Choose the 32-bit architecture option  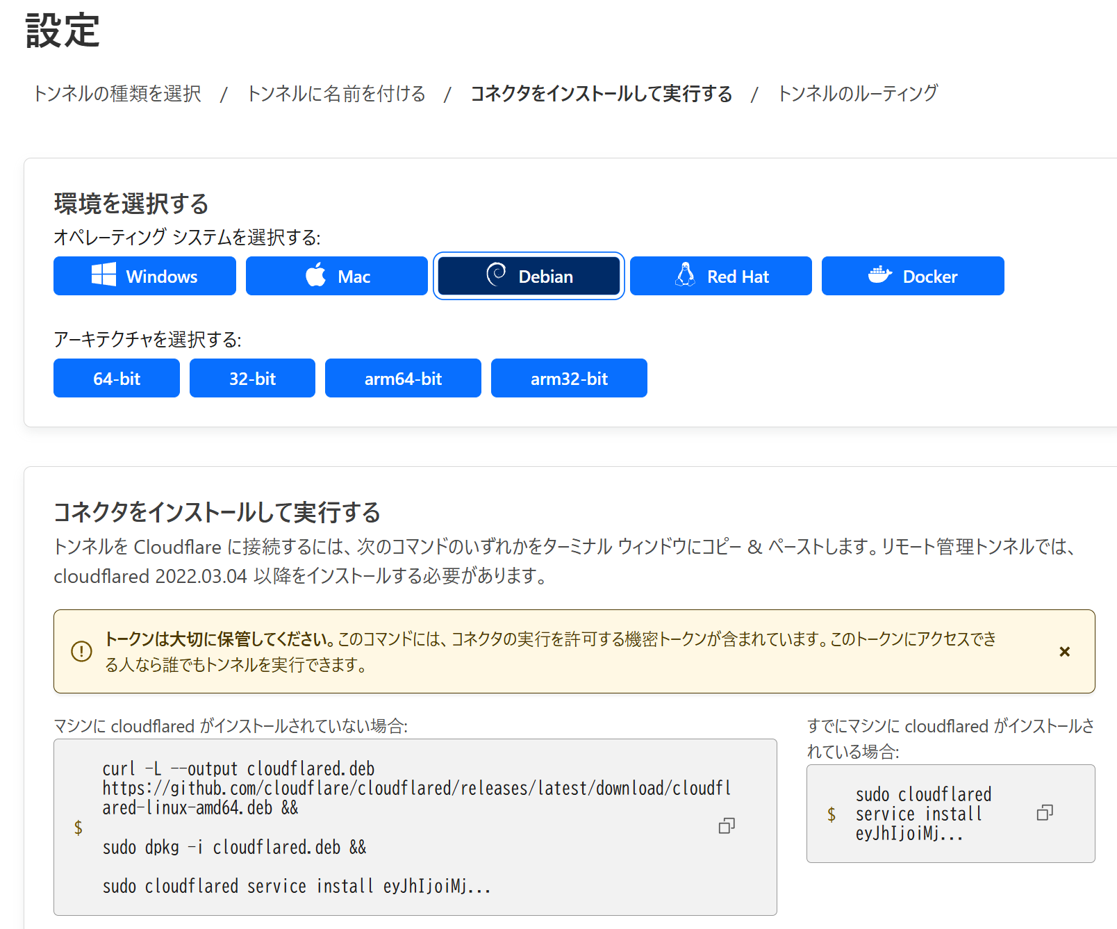251,378
